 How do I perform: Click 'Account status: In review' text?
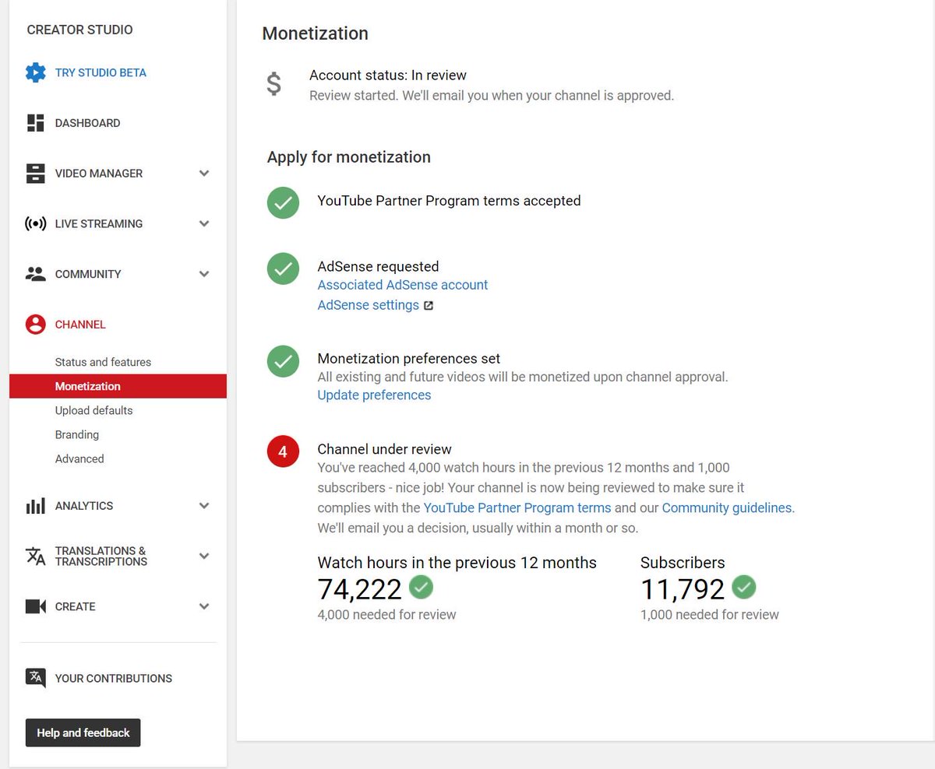[x=388, y=75]
